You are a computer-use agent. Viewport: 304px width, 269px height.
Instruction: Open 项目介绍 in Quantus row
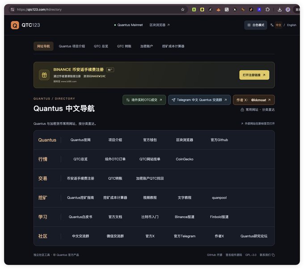click(115, 140)
